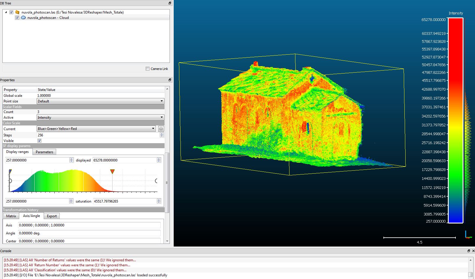Screen dimensions: 475x279
Task: Open the color scale editor gear icon
Action: point(161,129)
